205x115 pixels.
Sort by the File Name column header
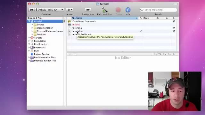(105, 18)
